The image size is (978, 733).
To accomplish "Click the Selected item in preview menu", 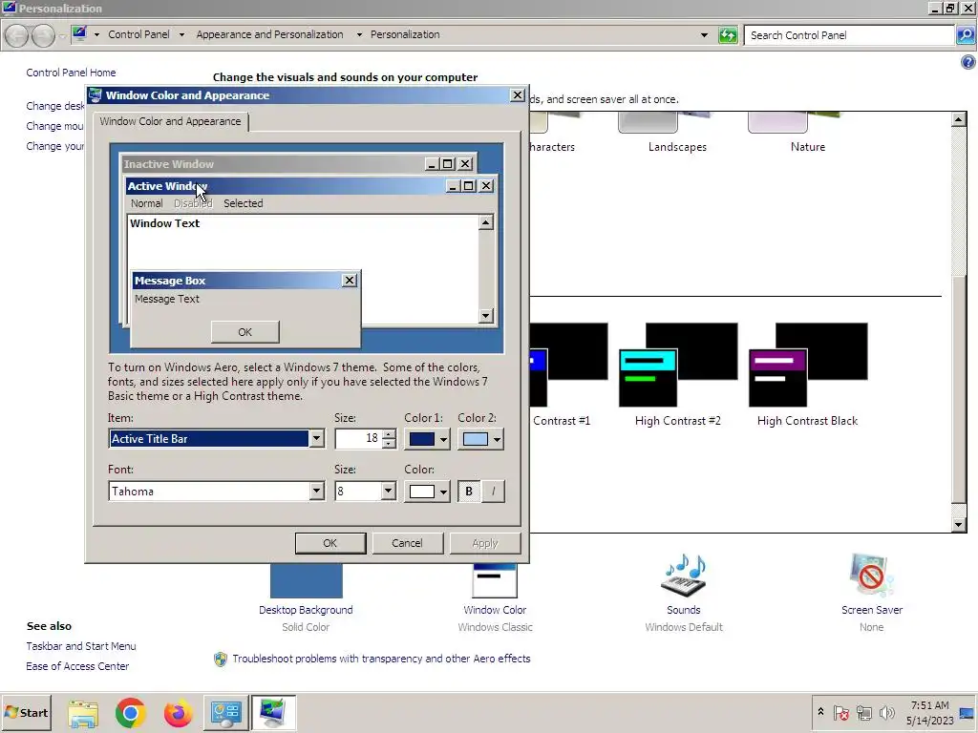I will 244,203.
